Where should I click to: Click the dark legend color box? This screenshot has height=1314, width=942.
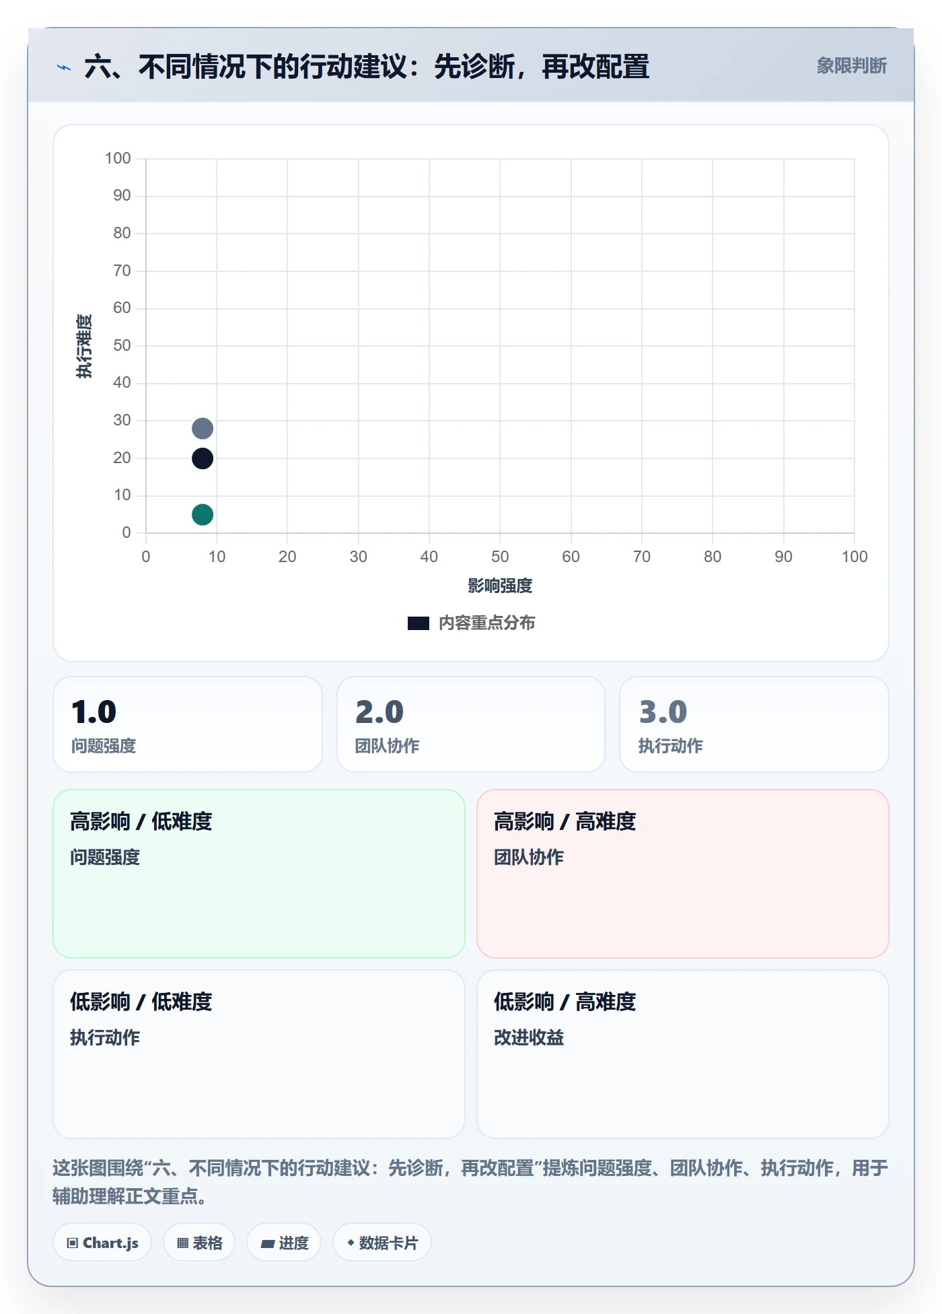(x=419, y=623)
